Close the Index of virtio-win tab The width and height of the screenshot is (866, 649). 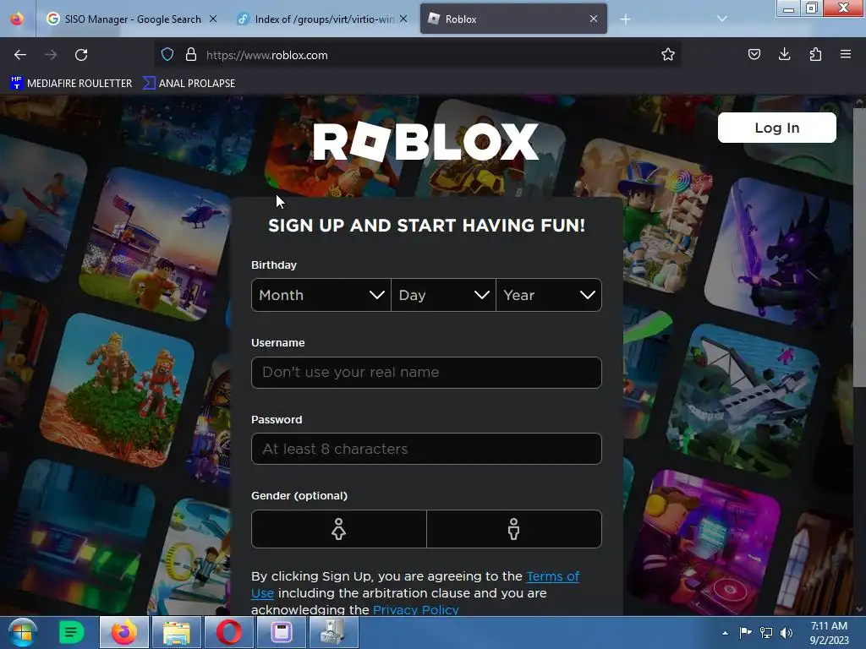point(403,19)
